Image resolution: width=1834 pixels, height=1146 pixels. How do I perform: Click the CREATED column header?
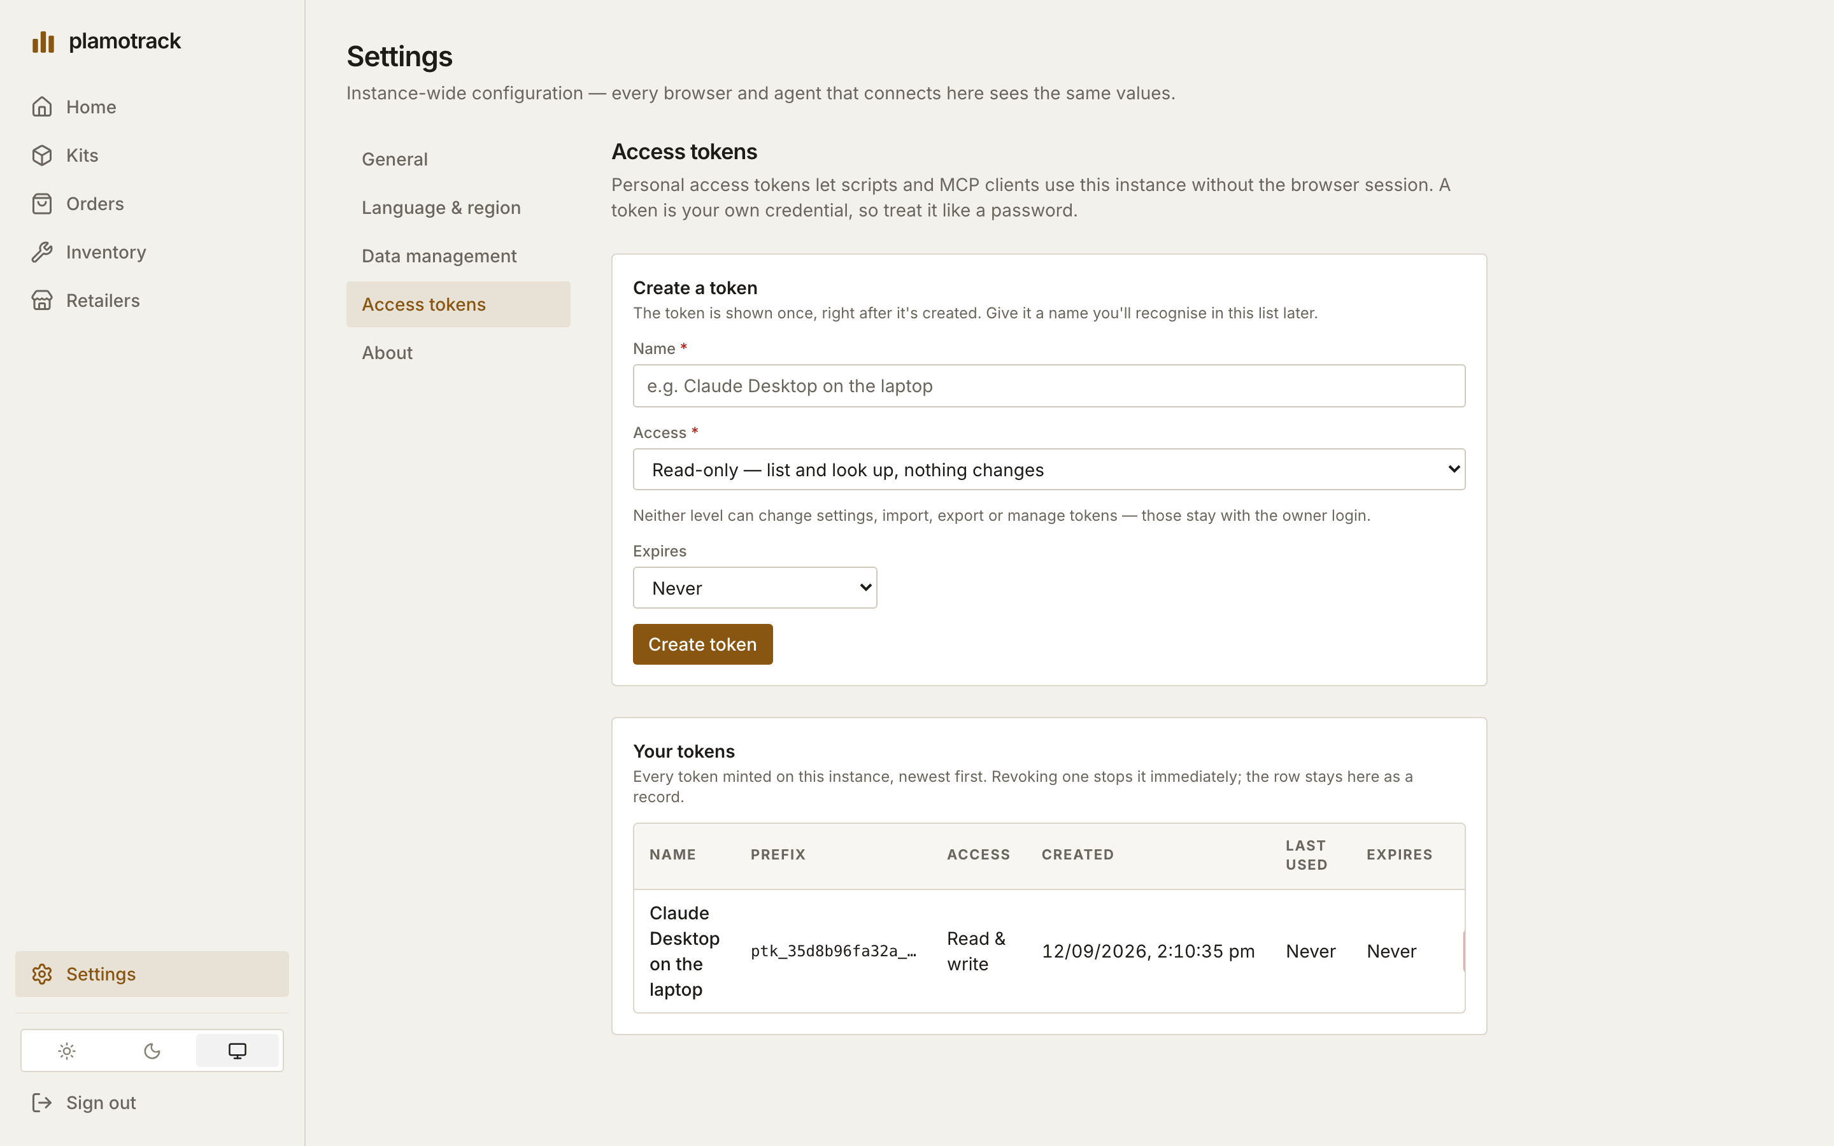(x=1077, y=855)
